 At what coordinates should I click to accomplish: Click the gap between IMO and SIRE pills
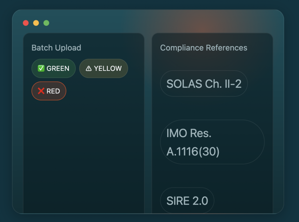pyautogui.click(x=212, y=176)
